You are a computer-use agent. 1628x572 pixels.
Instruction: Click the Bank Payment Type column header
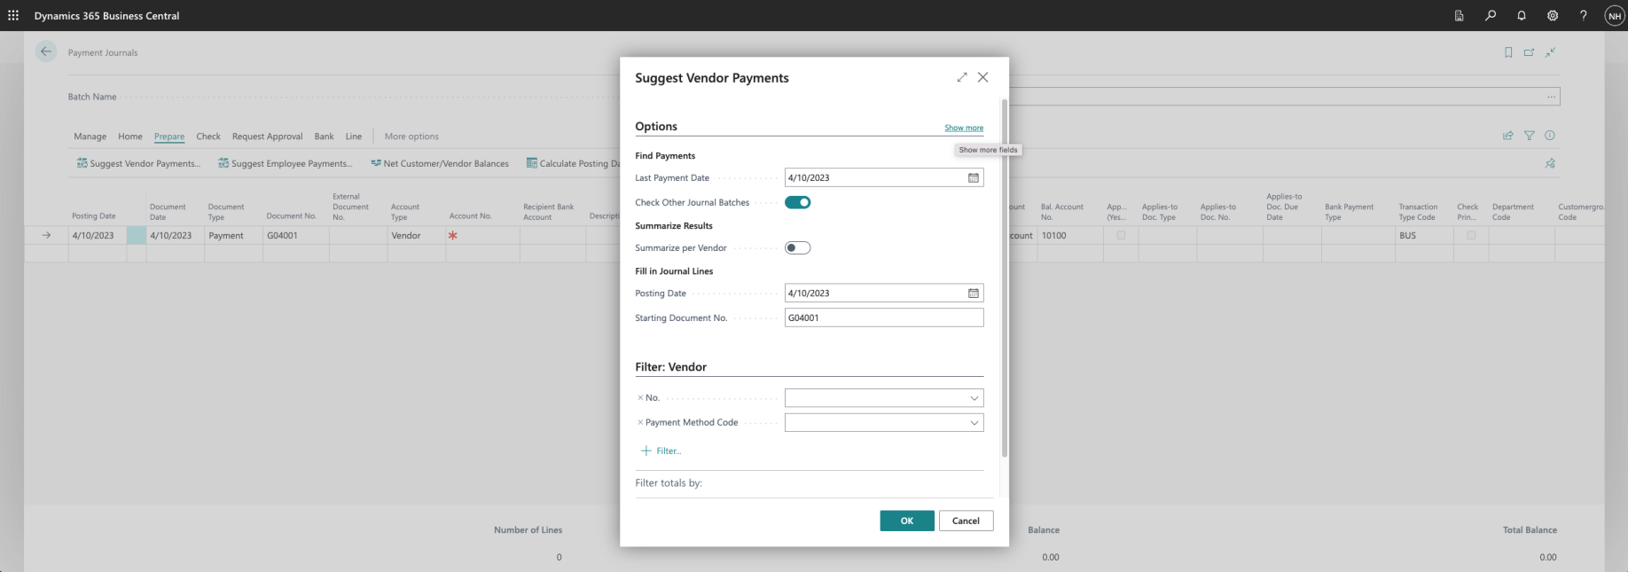[1349, 212]
